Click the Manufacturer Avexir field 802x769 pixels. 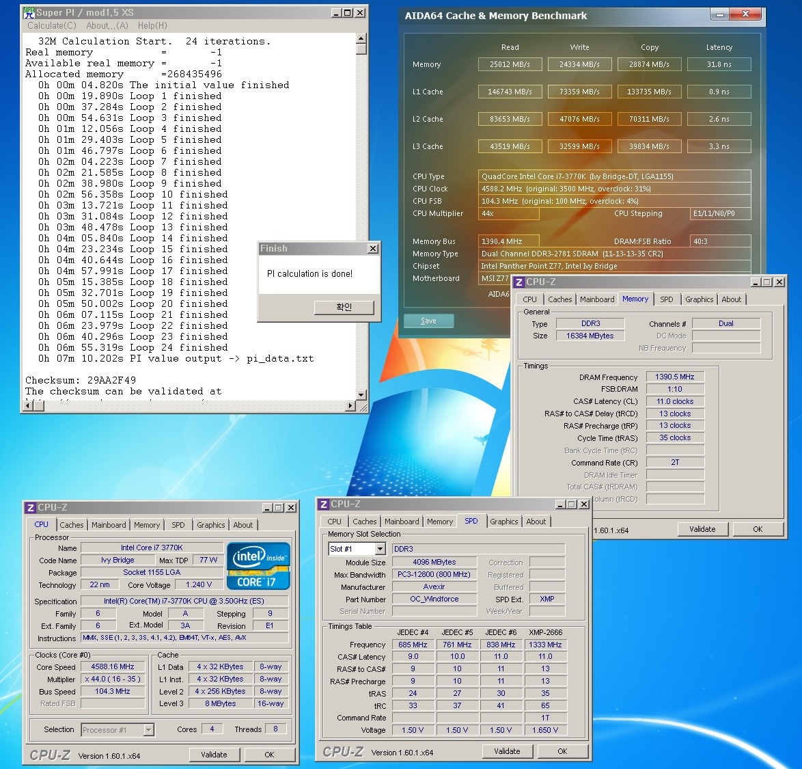tap(434, 587)
